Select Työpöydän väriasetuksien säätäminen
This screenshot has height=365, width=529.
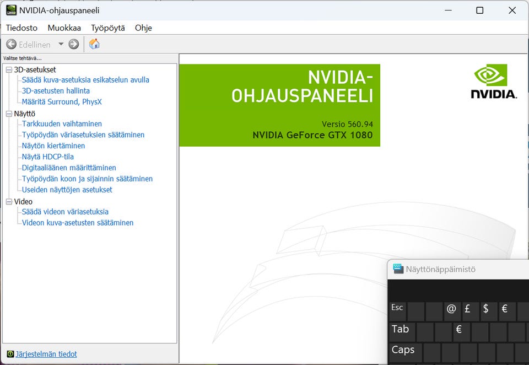tap(83, 135)
